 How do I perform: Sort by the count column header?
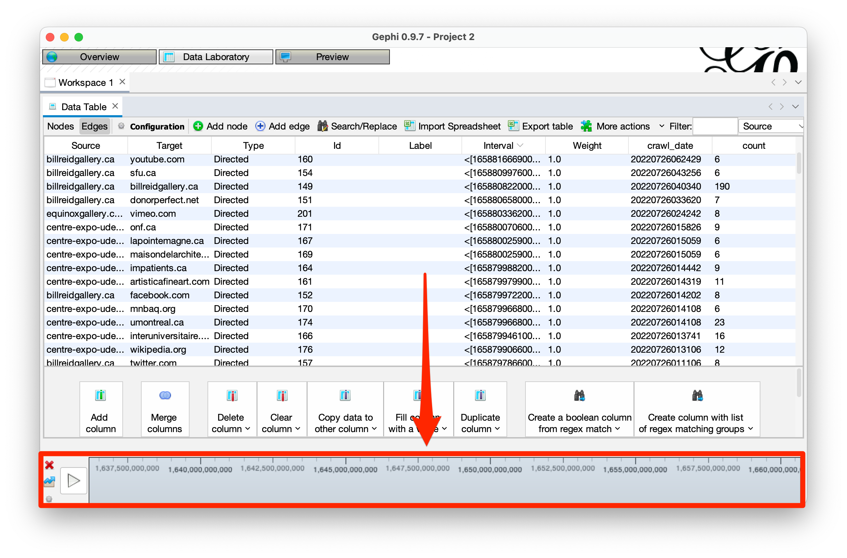[754, 146]
